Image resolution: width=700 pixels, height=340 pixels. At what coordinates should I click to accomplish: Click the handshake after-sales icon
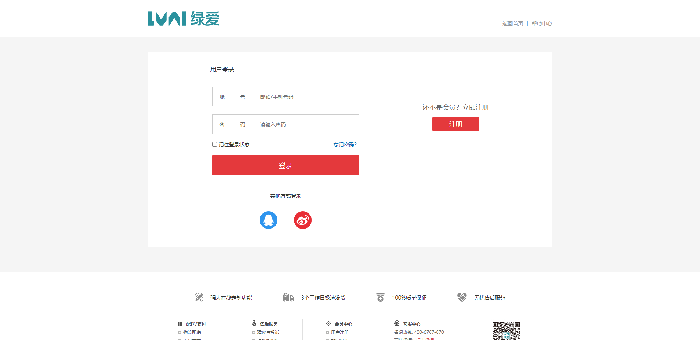point(462,297)
